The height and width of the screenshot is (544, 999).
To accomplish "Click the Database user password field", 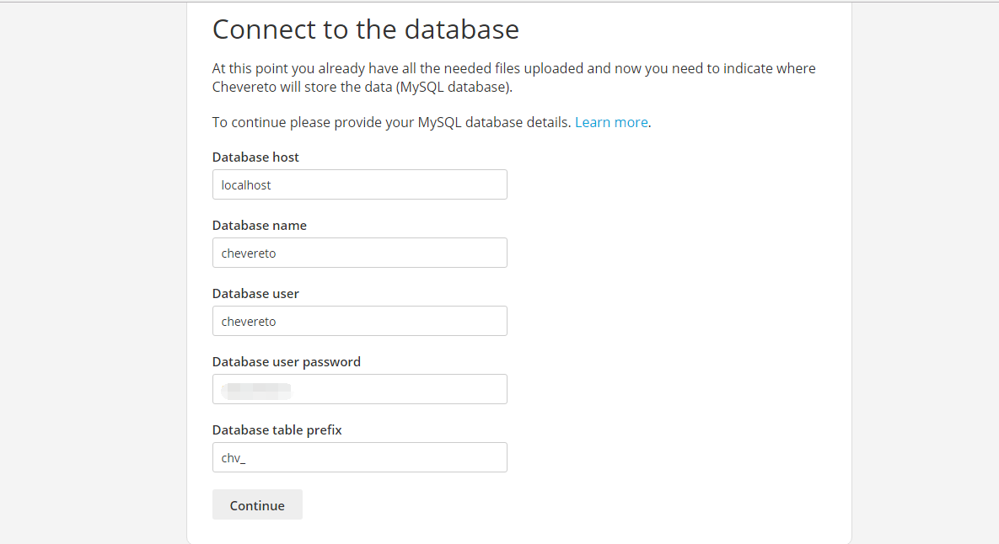I will (359, 389).
